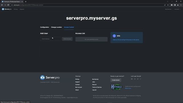The width and height of the screenshot is (183, 103).
Task: Click the empty Access List message box
Action: click(x=91, y=39)
